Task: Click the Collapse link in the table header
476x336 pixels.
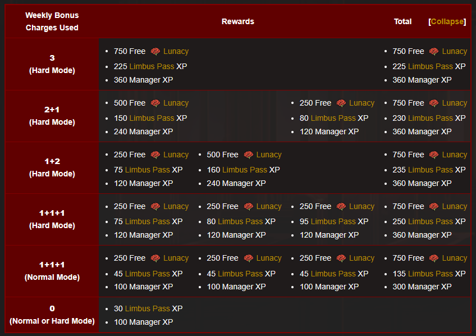Action: point(447,21)
